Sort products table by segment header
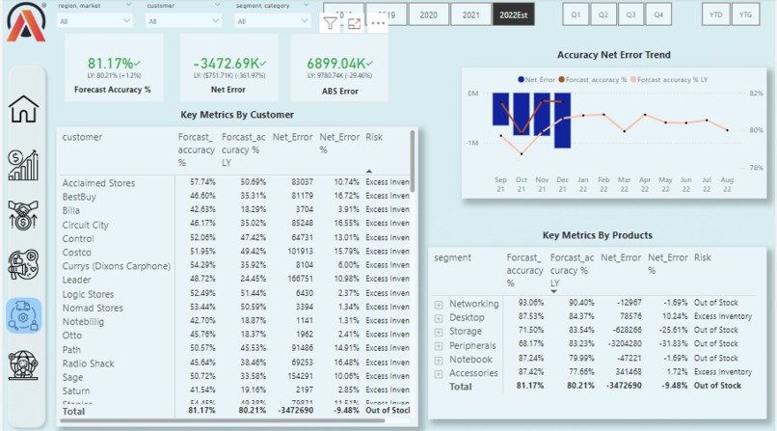777x431 pixels. pyautogui.click(x=452, y=257)
